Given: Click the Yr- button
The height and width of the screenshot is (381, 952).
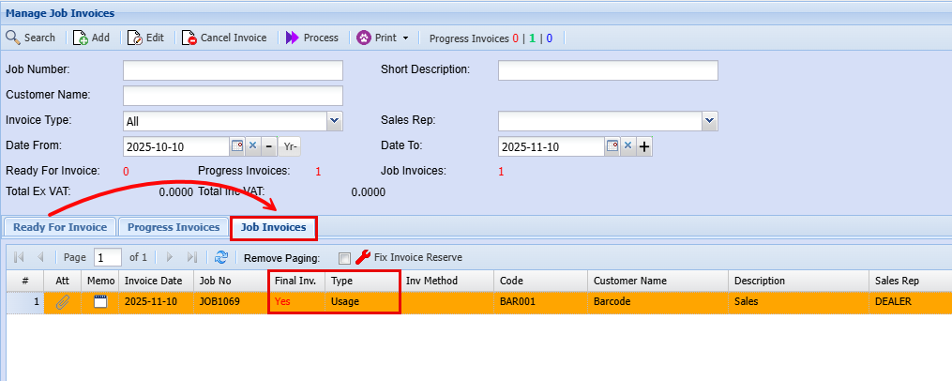Looking at the screenshot, I should point(290,146).
